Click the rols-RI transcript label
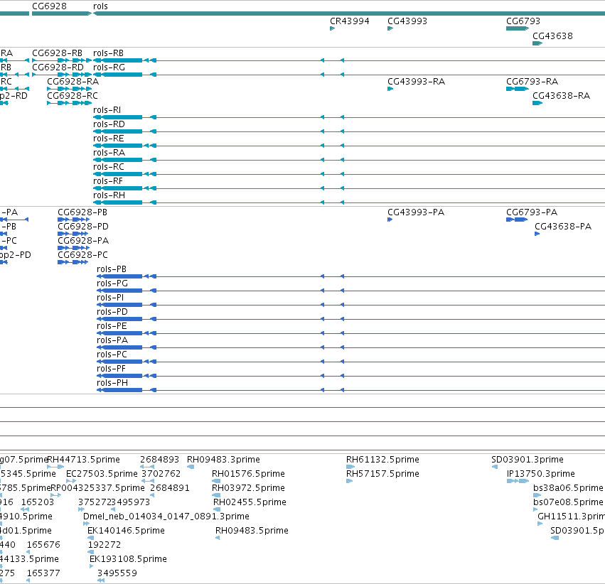 click(107, 110)
